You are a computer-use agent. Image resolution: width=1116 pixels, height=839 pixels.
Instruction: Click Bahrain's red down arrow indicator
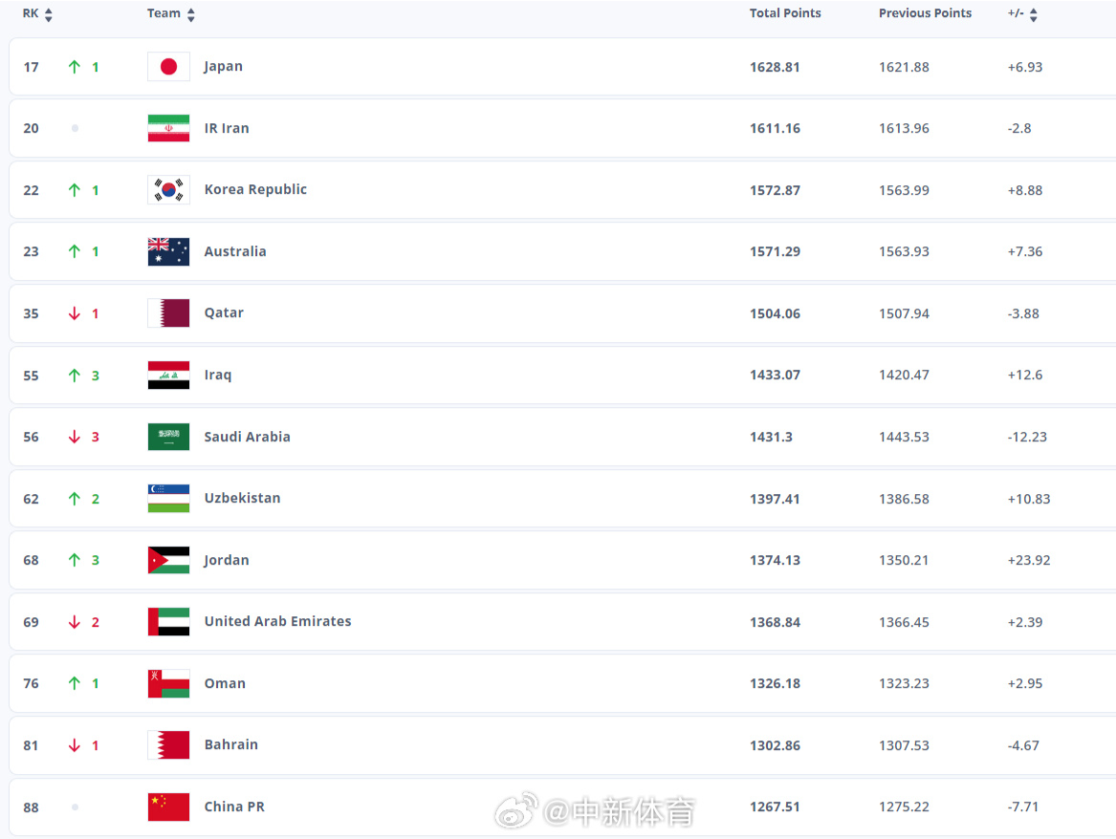(x=74, y=745)
